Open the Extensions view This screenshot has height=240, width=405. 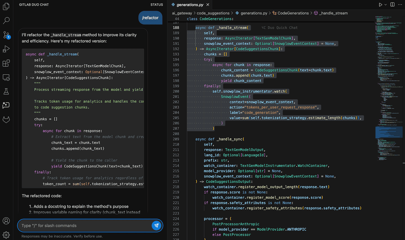pyautogui.click(x=6, y=63)
